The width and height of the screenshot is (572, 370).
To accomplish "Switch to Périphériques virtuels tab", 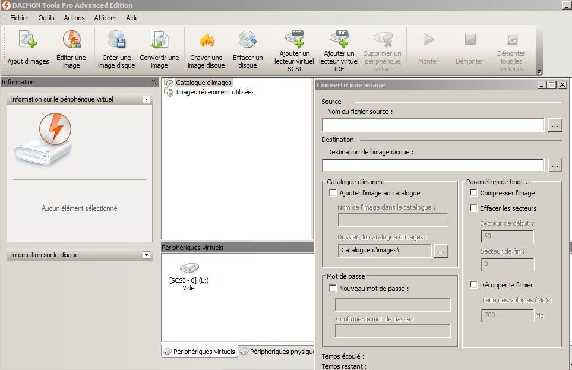I will pos(200,352).
